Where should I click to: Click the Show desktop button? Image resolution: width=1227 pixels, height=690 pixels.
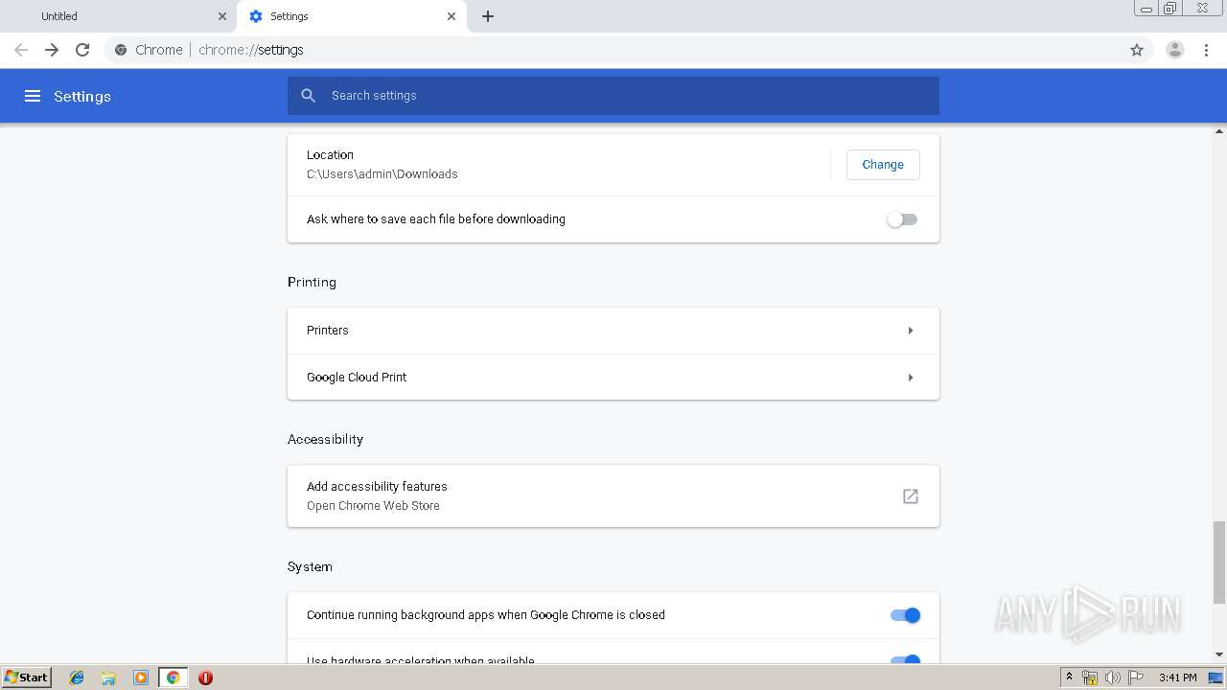click(1215, 678)
